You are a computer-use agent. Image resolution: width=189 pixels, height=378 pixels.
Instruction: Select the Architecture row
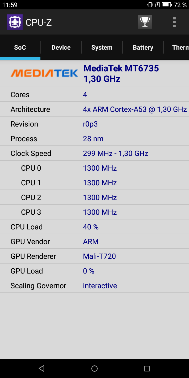click(94, 109)
